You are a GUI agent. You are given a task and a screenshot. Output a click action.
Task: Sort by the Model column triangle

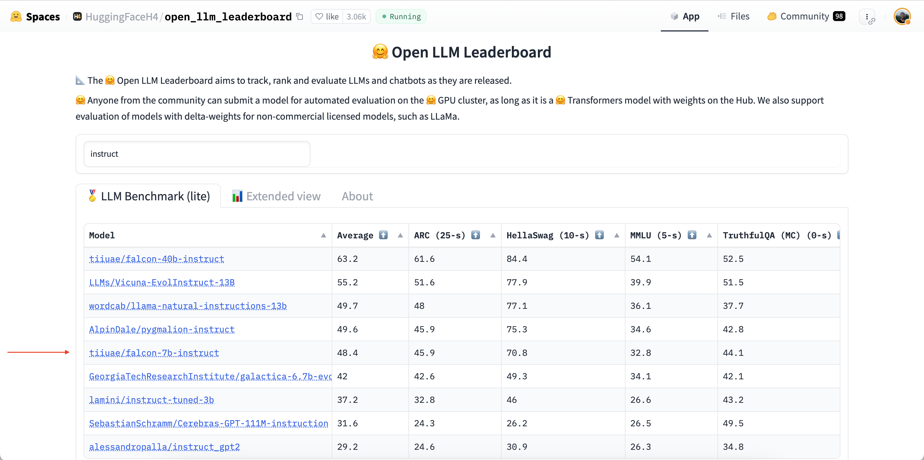tap(323, 235)
